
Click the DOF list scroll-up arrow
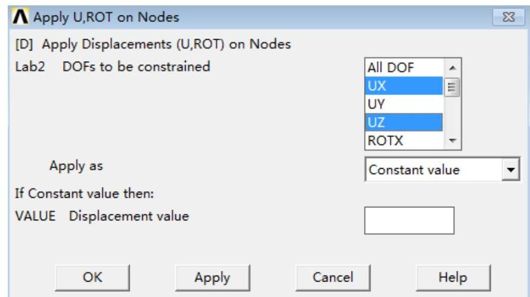(x=452, y=68)
